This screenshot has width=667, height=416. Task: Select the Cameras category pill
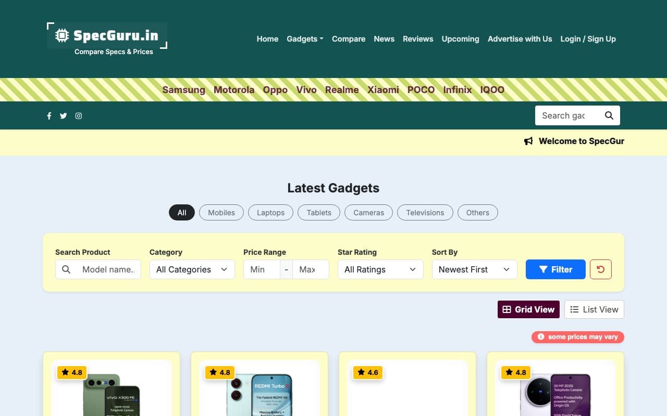click(x=368, y=212)
